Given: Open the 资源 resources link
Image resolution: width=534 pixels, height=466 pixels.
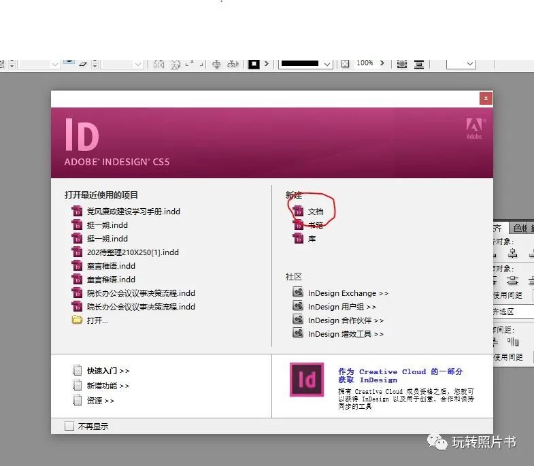Looking at the screenshot, I should (100, 401).
